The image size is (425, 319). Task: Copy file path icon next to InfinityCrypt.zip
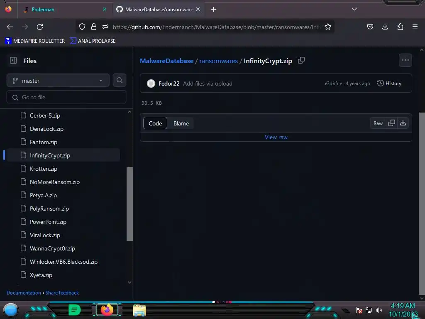pyautogui.click(x=301, y=60)
